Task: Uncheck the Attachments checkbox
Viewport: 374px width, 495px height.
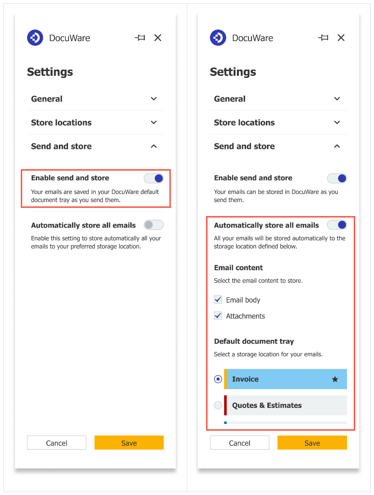Action: (x=218, y=316)
